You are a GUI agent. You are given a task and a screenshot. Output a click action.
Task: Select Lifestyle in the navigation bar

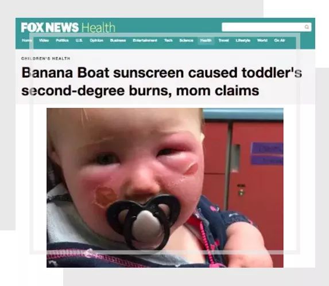pos(243,41)
